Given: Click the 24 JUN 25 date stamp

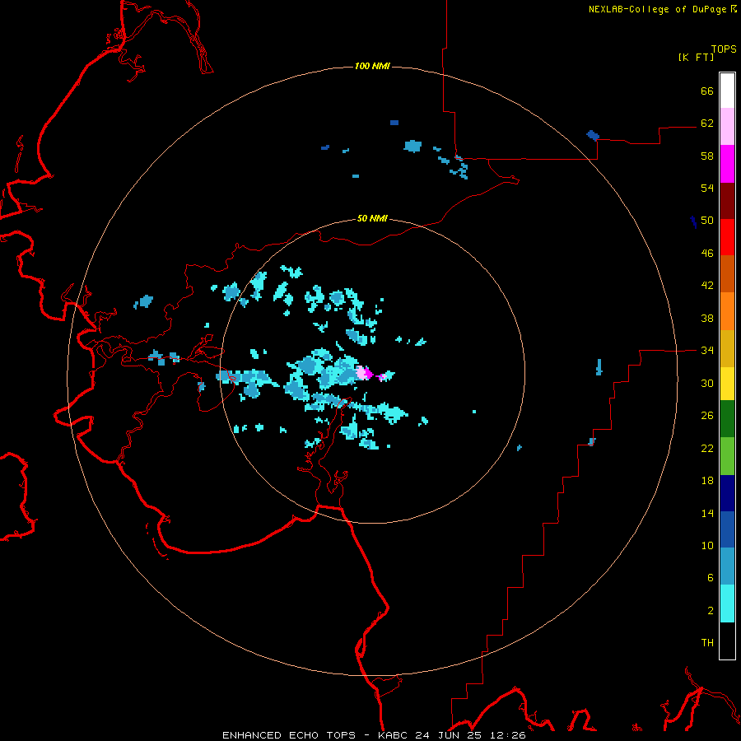Looking at the screenshot, I should point(449,735).
